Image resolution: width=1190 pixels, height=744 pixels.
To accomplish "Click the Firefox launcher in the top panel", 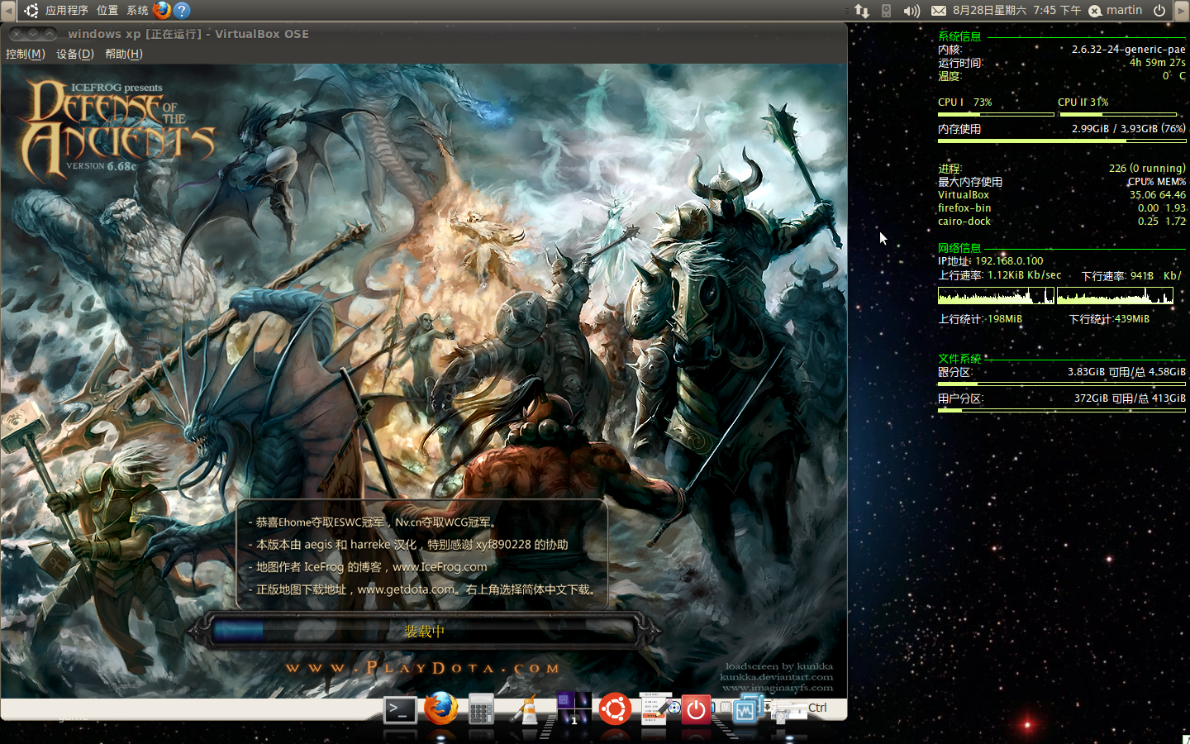I will pos(162,10).
